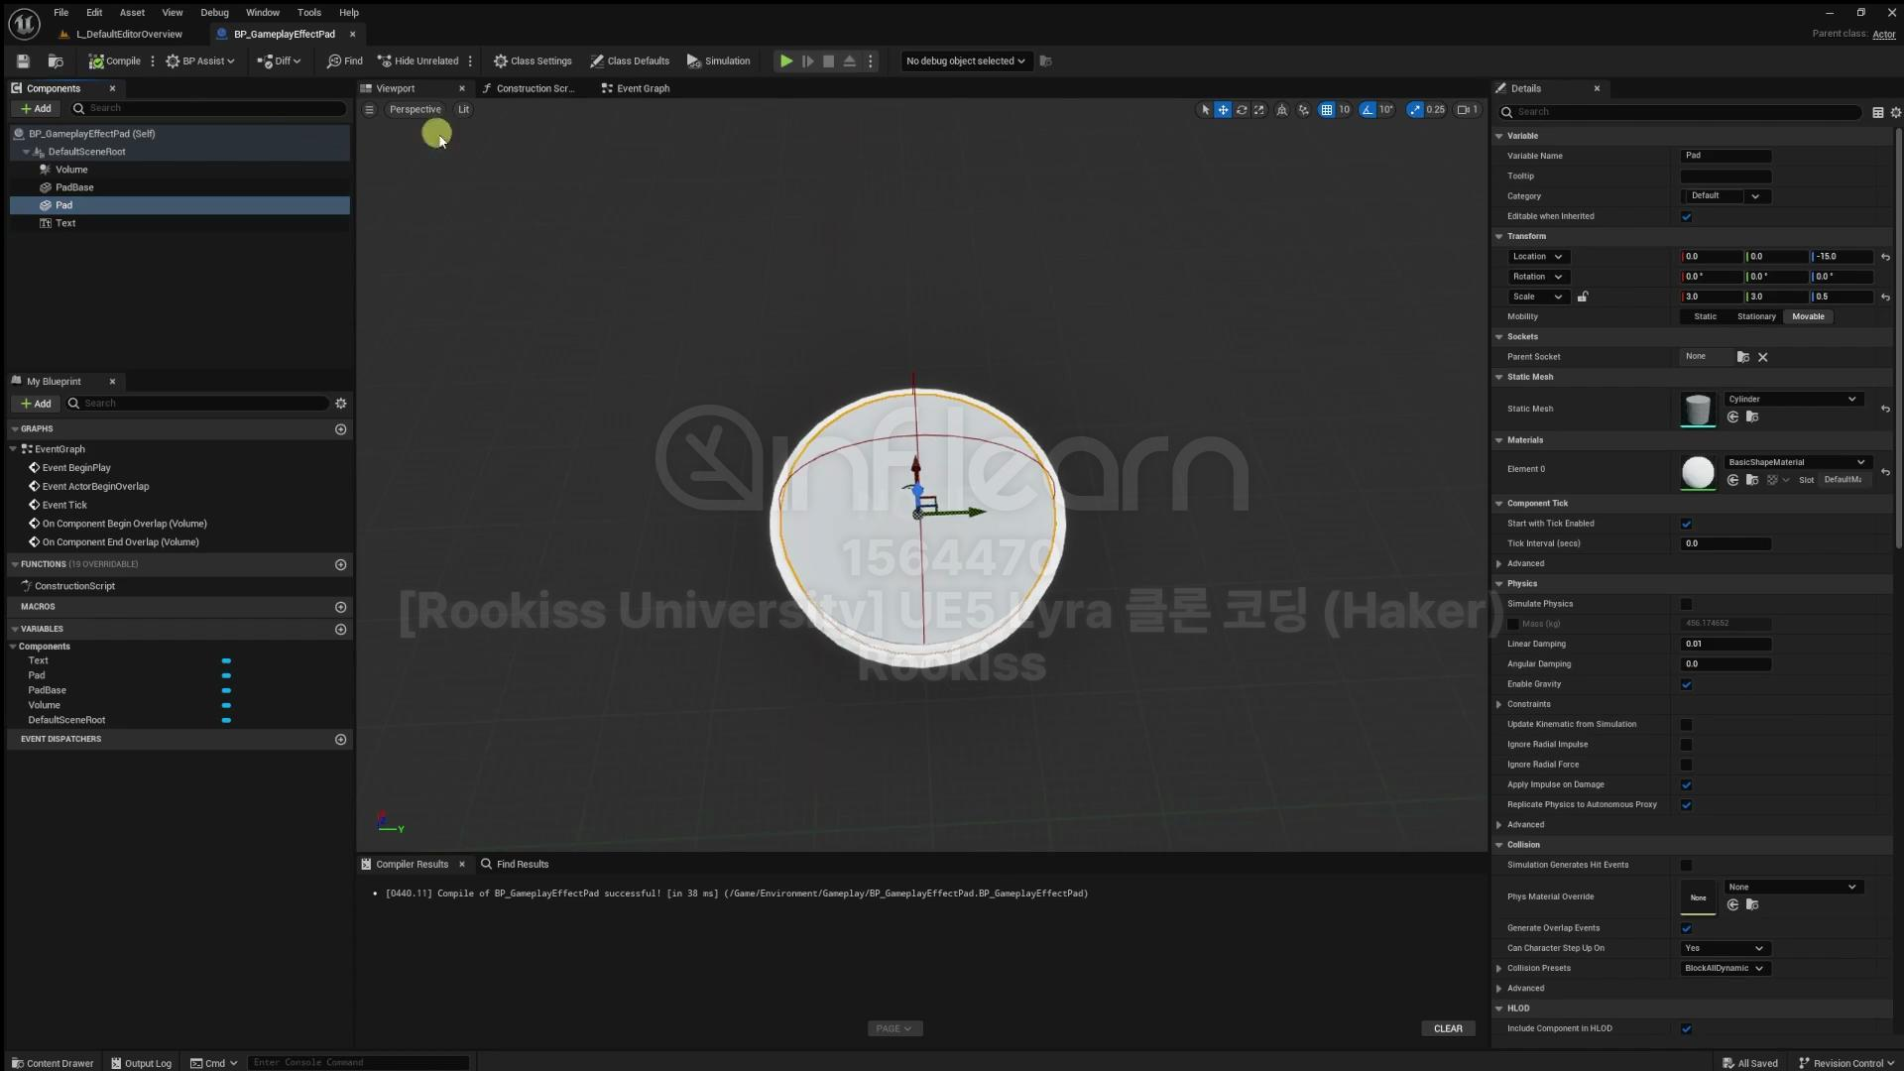1904x1071 pixels.
Task: Switch to the Event Graph tab
Action: tap(642, 88)
